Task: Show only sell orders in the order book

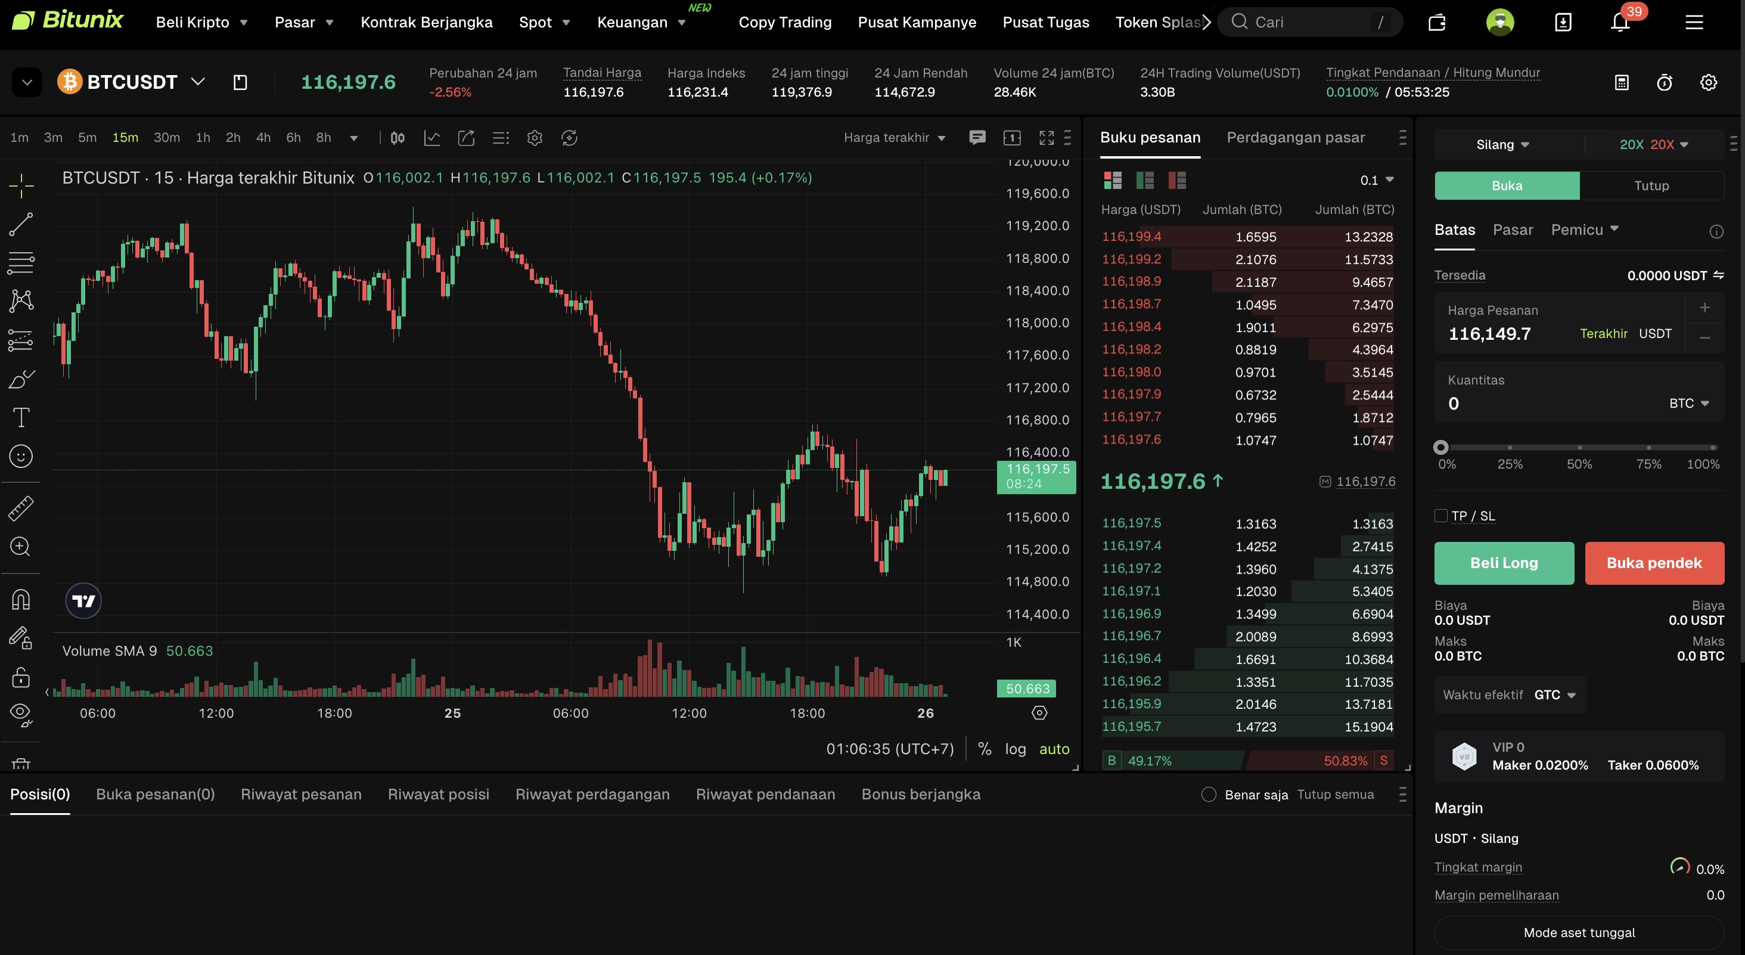Action: pyautogui.click(x=1177, y=180)
